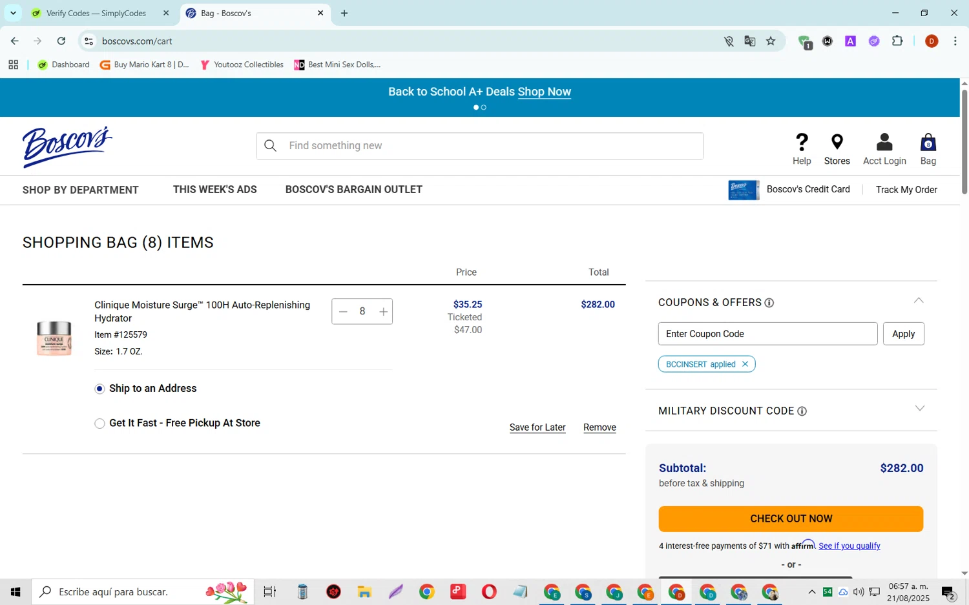Open Boscov's Bargain Outlet menu item
Screen dimensions: 969x605
coord(354,190)
